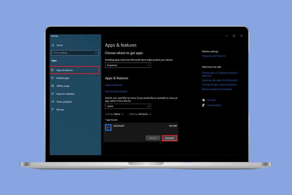This screenshot has width=292, height=195.
Task: Open Apps for websites section
Action: point(66,94)
